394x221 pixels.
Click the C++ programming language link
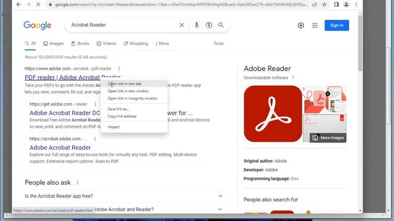294,179
